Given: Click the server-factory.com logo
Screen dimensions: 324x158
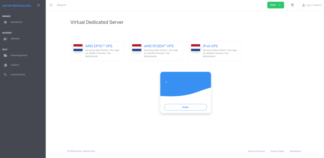Looking at the screenshot, I should click(x=17, y=6).
